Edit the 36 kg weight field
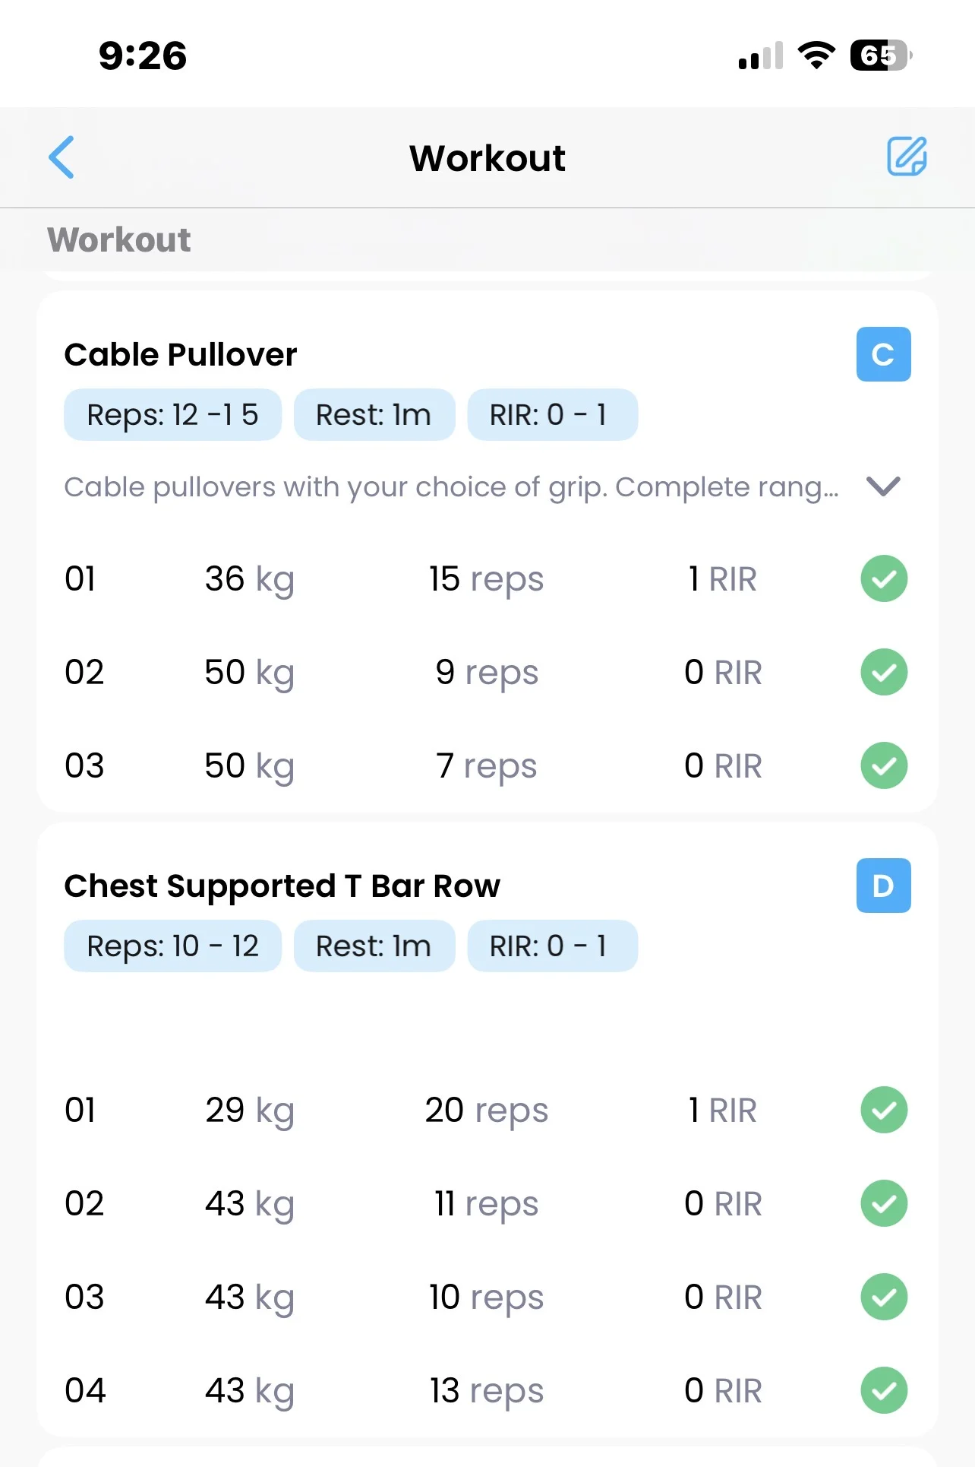The height and width of the screenshot is (1467, 975). pos(249,579)
